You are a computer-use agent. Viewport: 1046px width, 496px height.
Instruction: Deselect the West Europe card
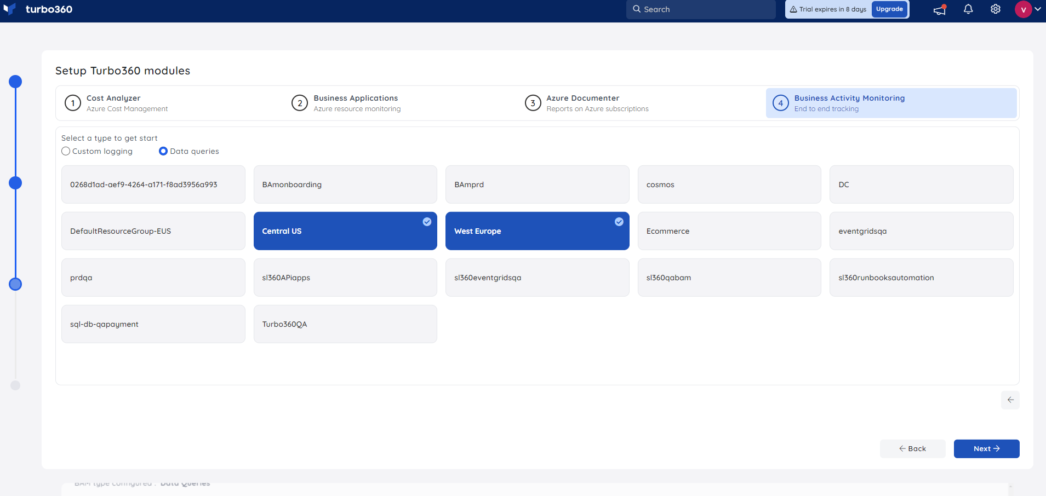(x=538, y=231)
